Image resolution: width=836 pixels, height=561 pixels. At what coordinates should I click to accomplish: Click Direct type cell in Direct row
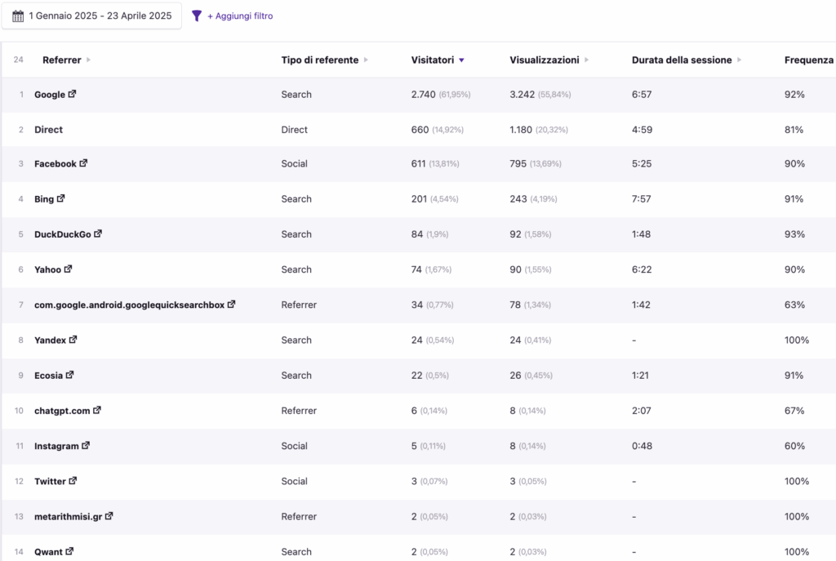point(294,130)
